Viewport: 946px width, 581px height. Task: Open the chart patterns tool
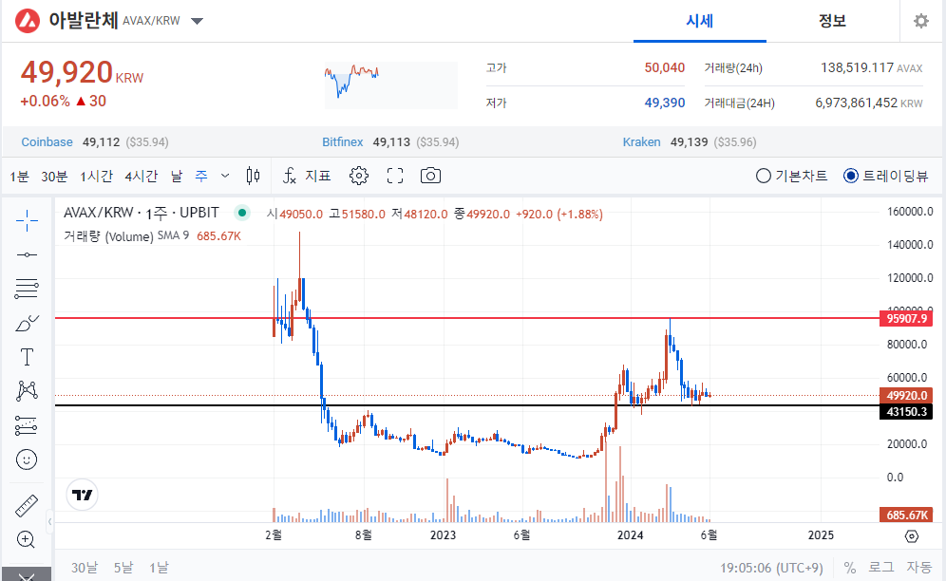(x=27, y=391)
